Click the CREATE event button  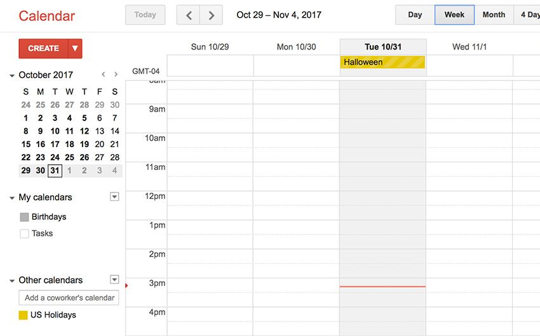coord(43,48)
